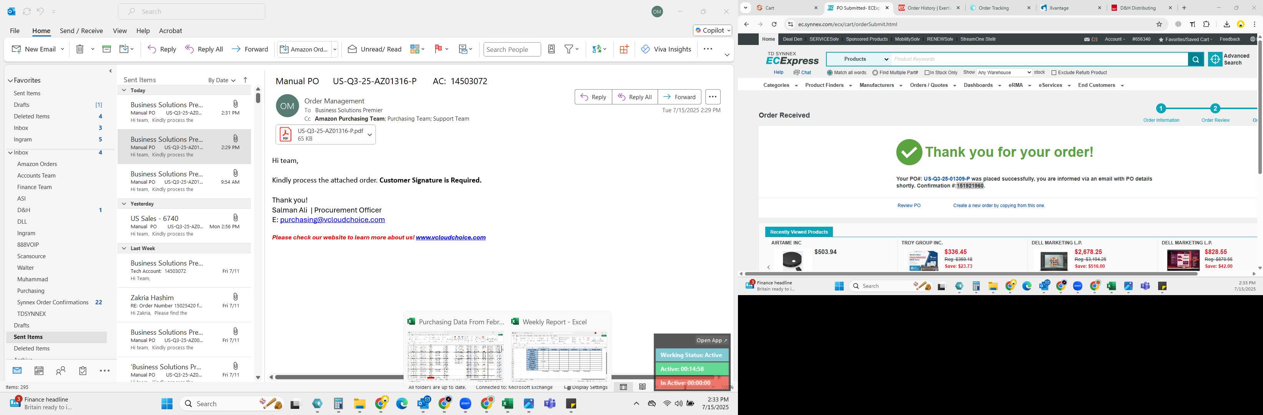Open the Tasks clipboard icon in Outlook navigation
This screenshot has height=415, width=1263.
click(x=83, y=371)
